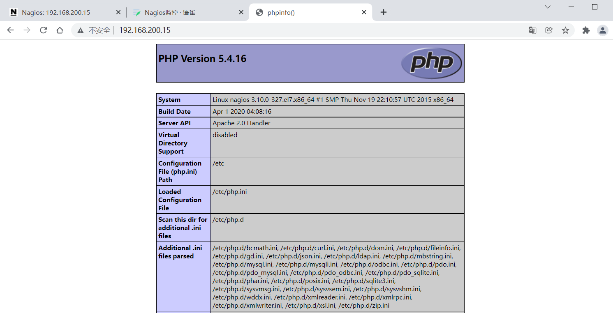Open the translate page icon
Screen dimensions: 613x313
[532, 30]
